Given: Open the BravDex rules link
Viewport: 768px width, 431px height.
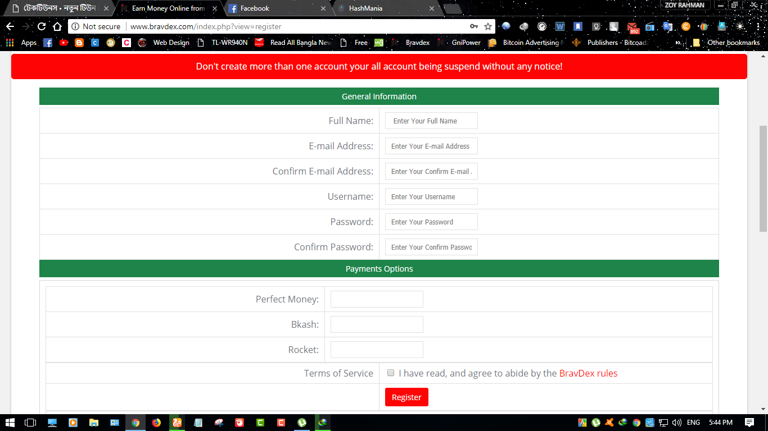Looking at the screenshot, I should [x=588, y=373].
